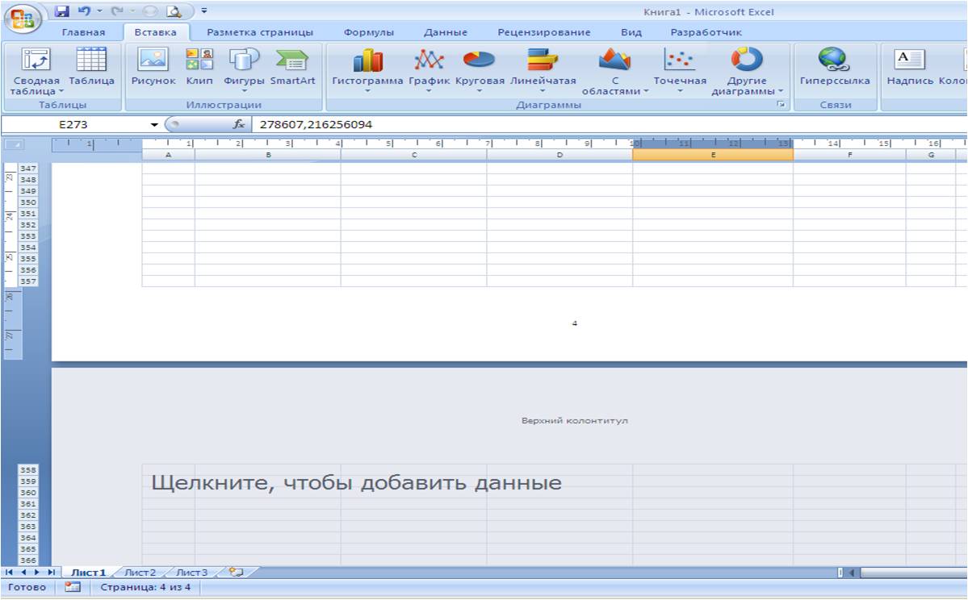Switch to the Формулы tab

point(368,32)
